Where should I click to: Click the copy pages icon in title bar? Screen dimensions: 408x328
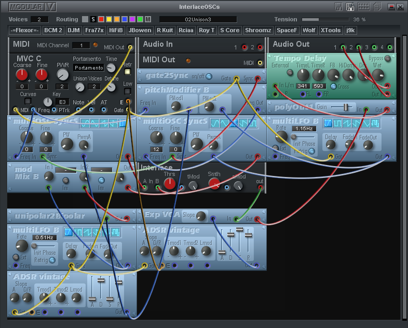tap(377, 7)
